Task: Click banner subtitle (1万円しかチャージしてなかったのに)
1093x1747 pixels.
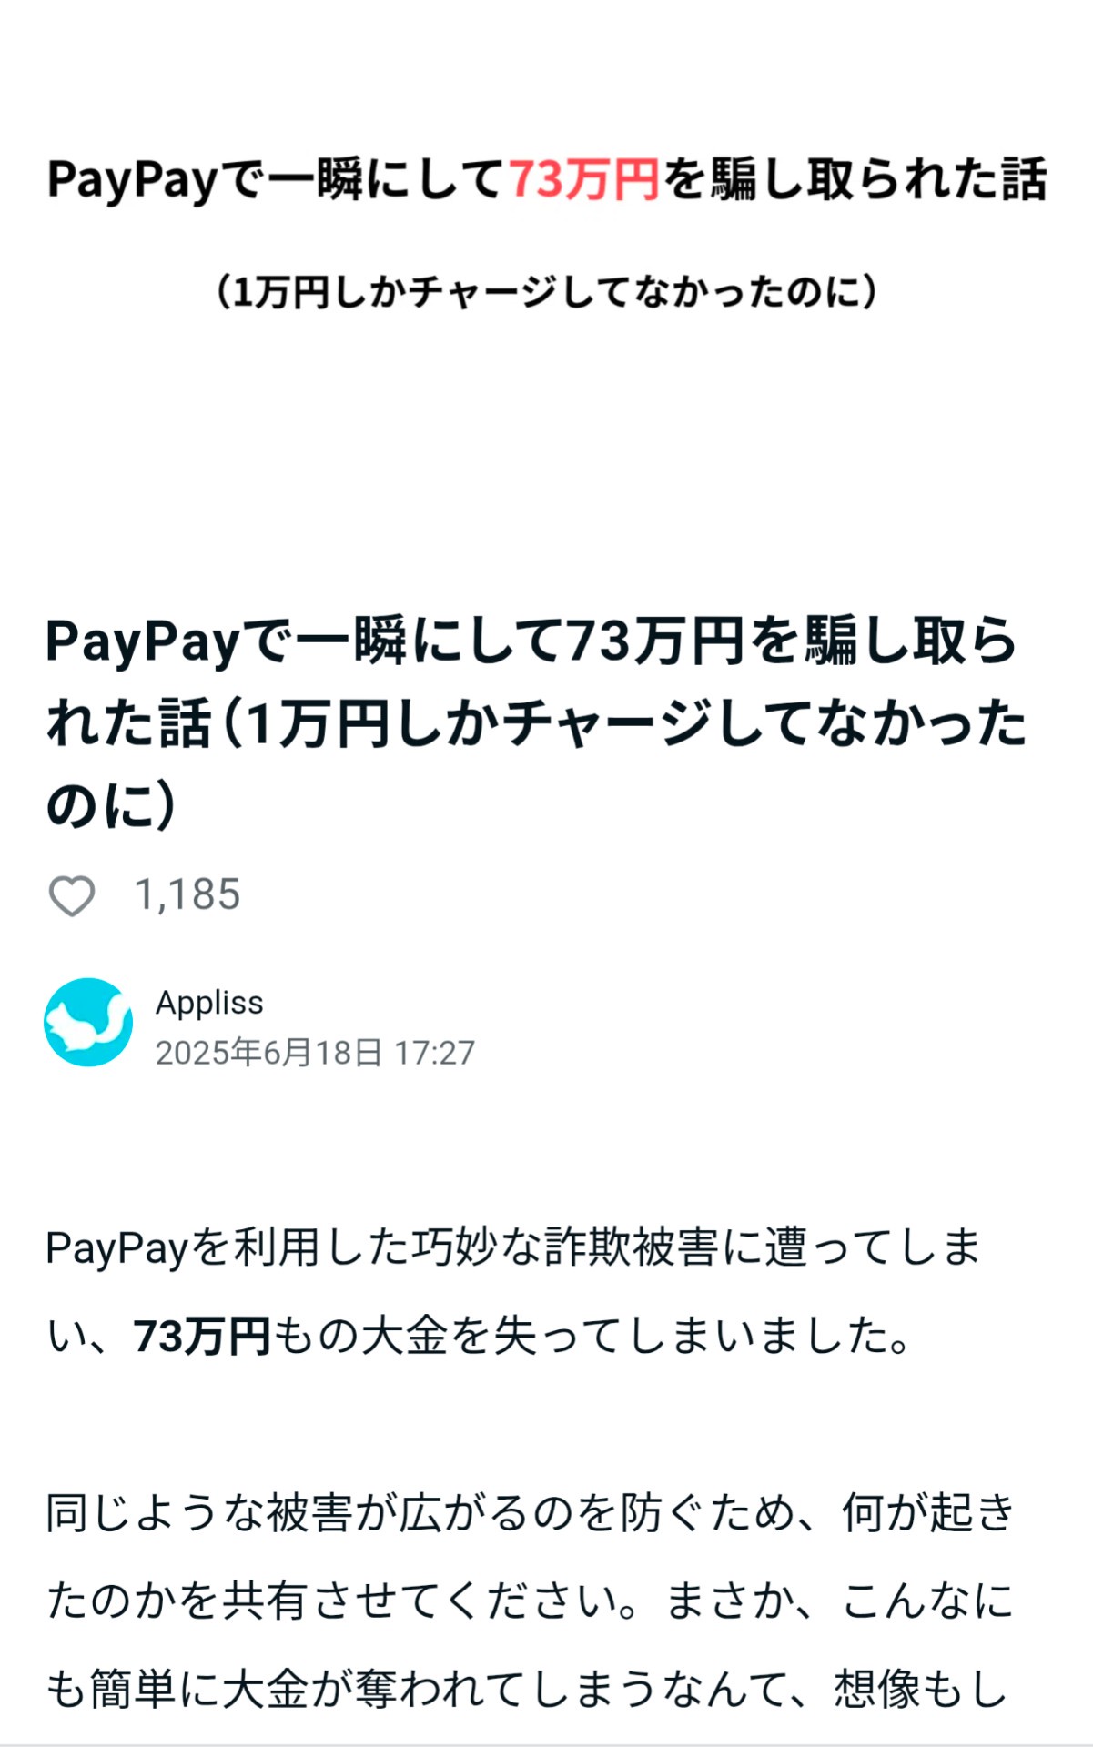Action: [546, 292]
